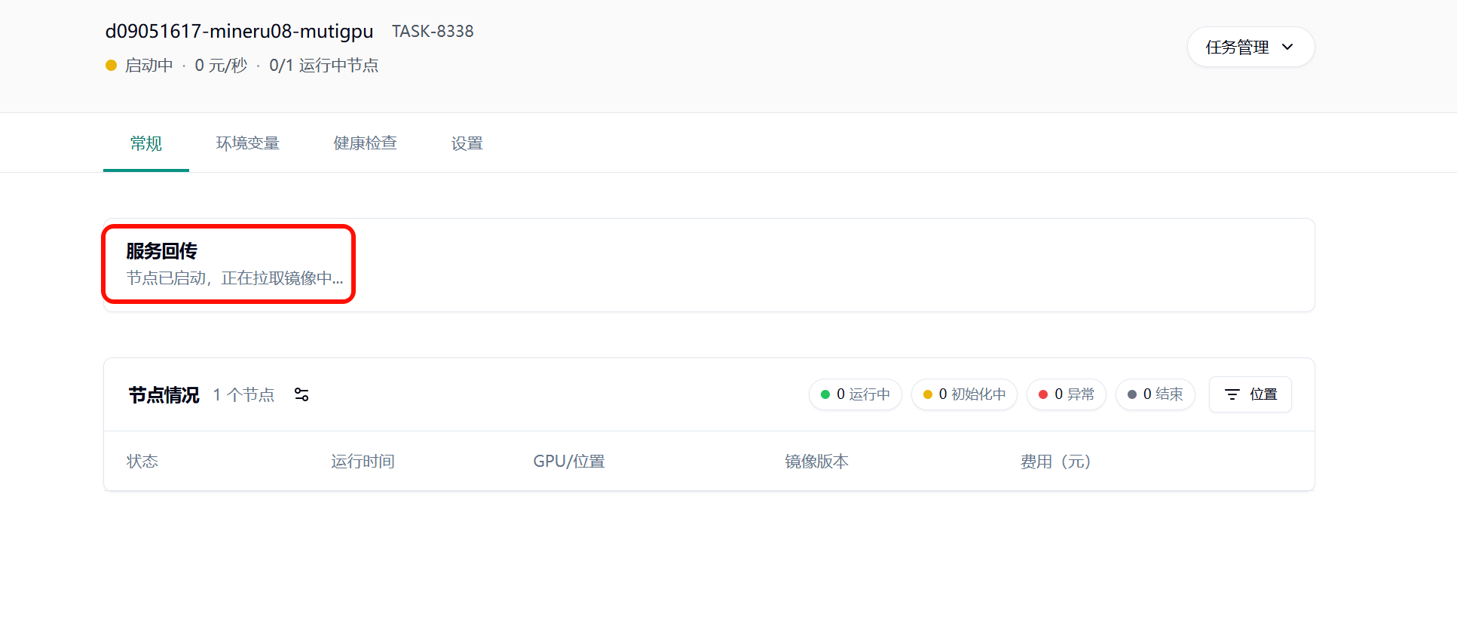The height and width of the screenshot is (632, 1457).
Task: Open the 环境变量 tab
Action: [x=247, y=143]
